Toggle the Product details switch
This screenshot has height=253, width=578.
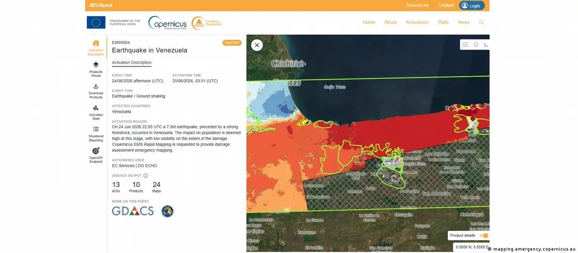483,235
